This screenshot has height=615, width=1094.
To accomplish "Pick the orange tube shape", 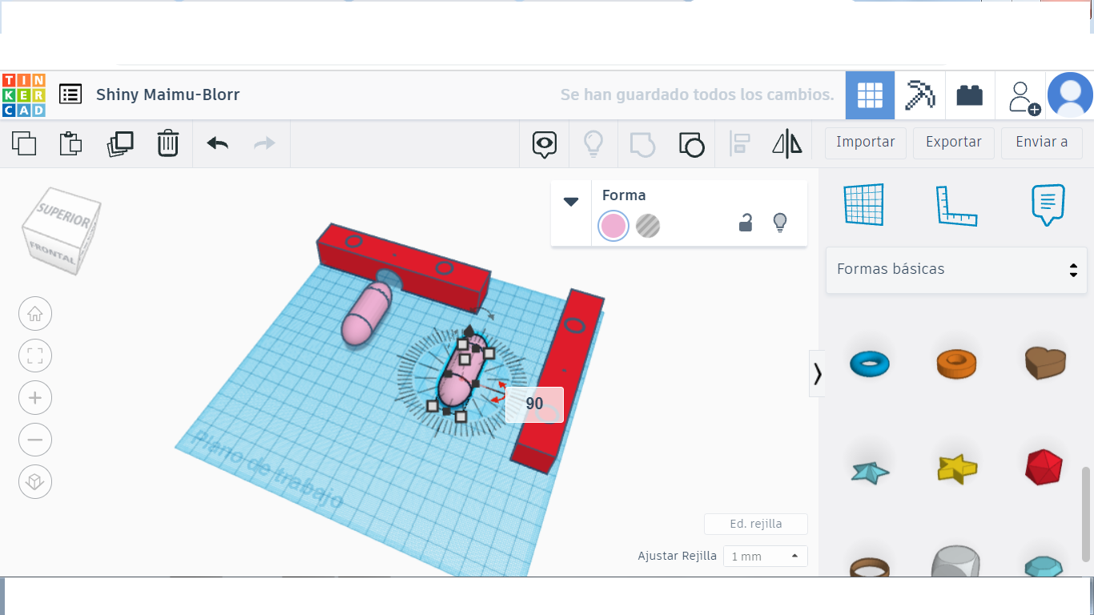I will (957, 363).
